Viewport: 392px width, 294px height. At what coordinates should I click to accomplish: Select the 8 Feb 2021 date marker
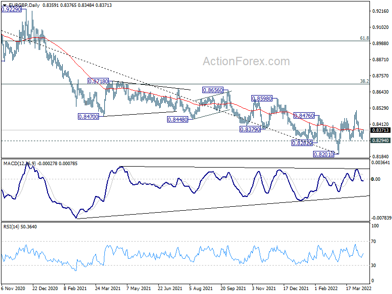point(75,289)
